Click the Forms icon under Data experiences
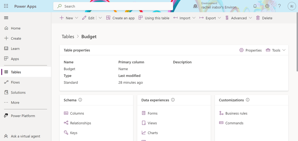Viewport: 298px width, 141px height. coord(143,113)
